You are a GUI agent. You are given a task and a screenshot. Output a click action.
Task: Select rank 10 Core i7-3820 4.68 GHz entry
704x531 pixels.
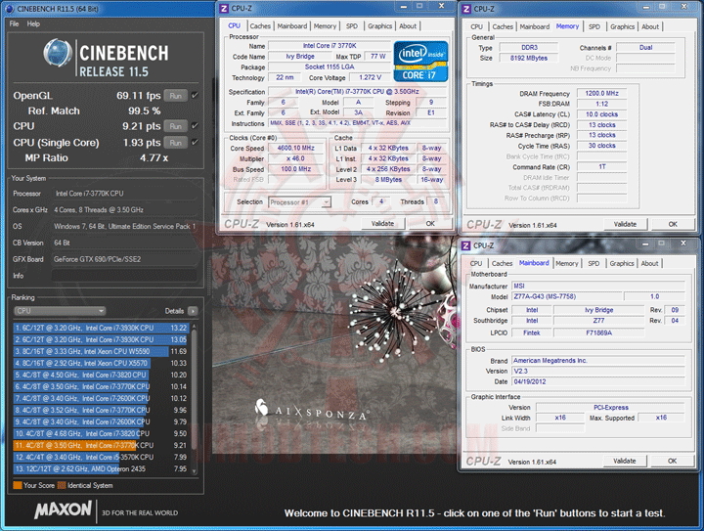101,433
